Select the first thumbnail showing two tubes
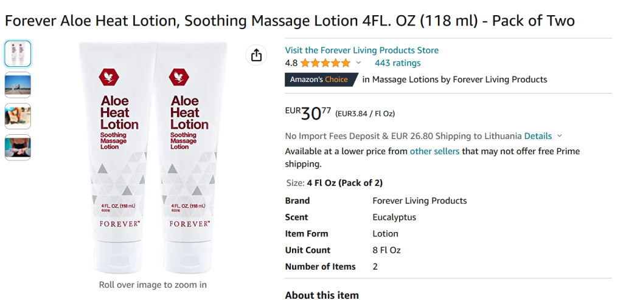The height and width of the screenshot is (300, 623). [18, 53]
